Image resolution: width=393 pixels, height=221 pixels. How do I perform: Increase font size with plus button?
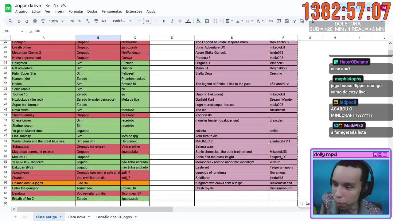155,21
